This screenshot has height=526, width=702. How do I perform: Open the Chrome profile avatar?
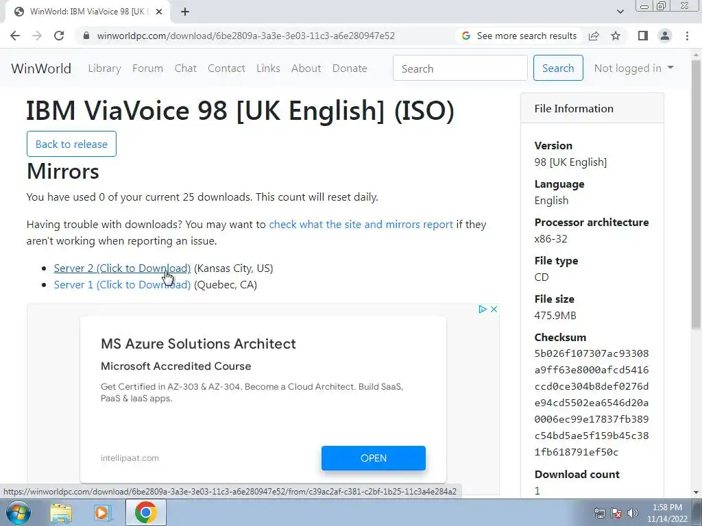pos(665,36)
